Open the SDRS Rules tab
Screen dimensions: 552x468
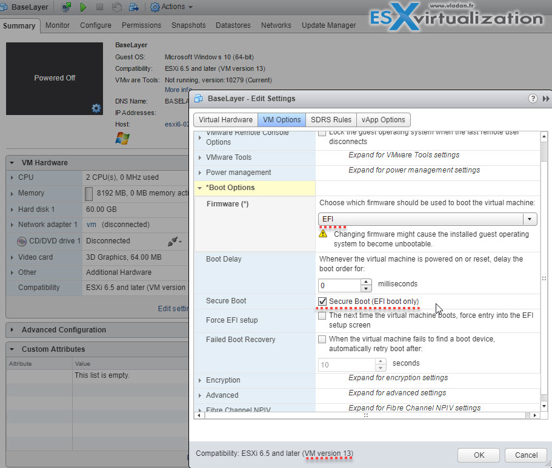pos(331,120)
